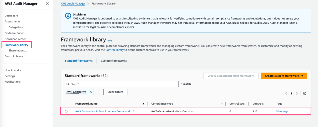The image size is (318, 127).
Task: Click Clear filters button
Action: click(x=115, y=92)
